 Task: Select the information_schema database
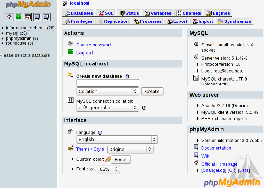click(30, 28)
